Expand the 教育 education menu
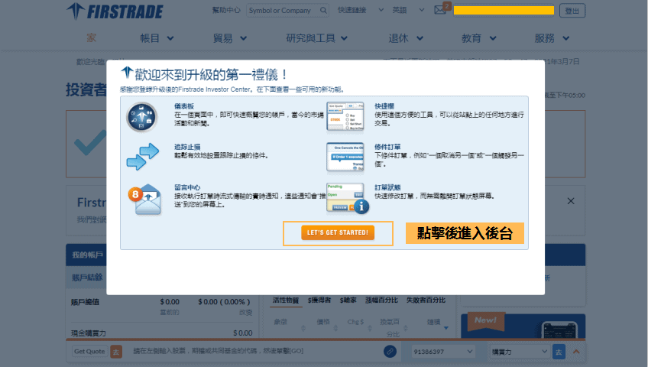 pyautogui.click(x=478, y=38)
